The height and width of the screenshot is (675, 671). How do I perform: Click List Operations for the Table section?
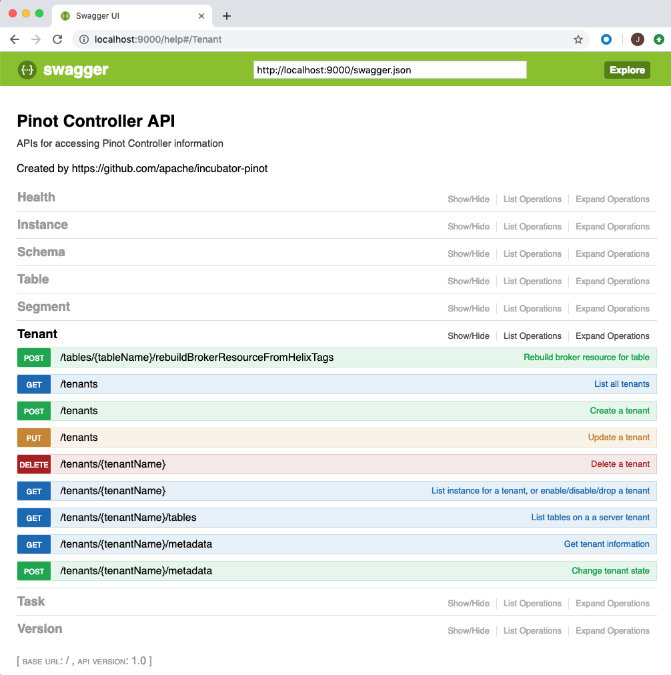532,281
